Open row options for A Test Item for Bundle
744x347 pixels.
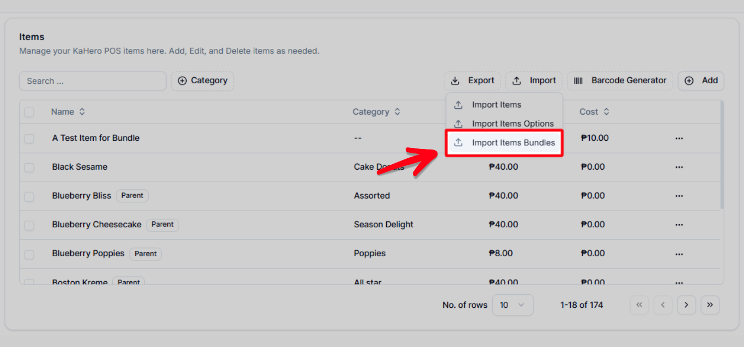tap(679, 138)
